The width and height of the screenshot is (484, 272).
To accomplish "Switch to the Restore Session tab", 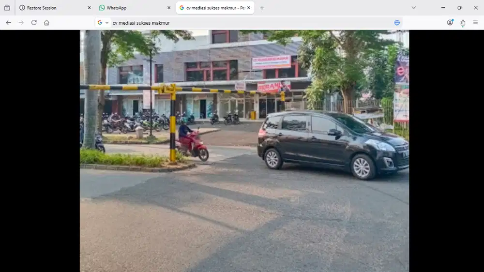I will [48, 8].
